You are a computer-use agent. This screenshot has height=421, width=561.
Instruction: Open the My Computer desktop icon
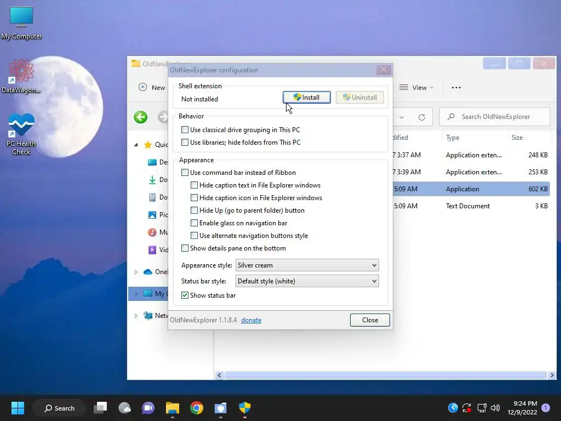(x=21, y=23)
